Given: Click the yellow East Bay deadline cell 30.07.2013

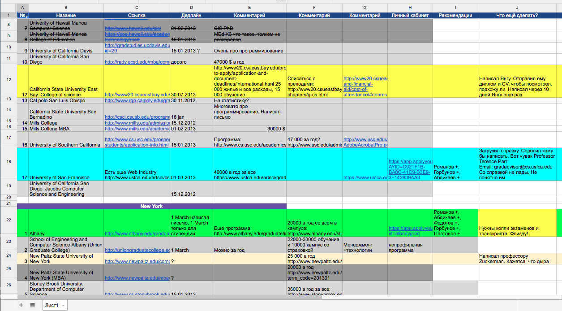Looking at the screenshot, I should 191,95.
